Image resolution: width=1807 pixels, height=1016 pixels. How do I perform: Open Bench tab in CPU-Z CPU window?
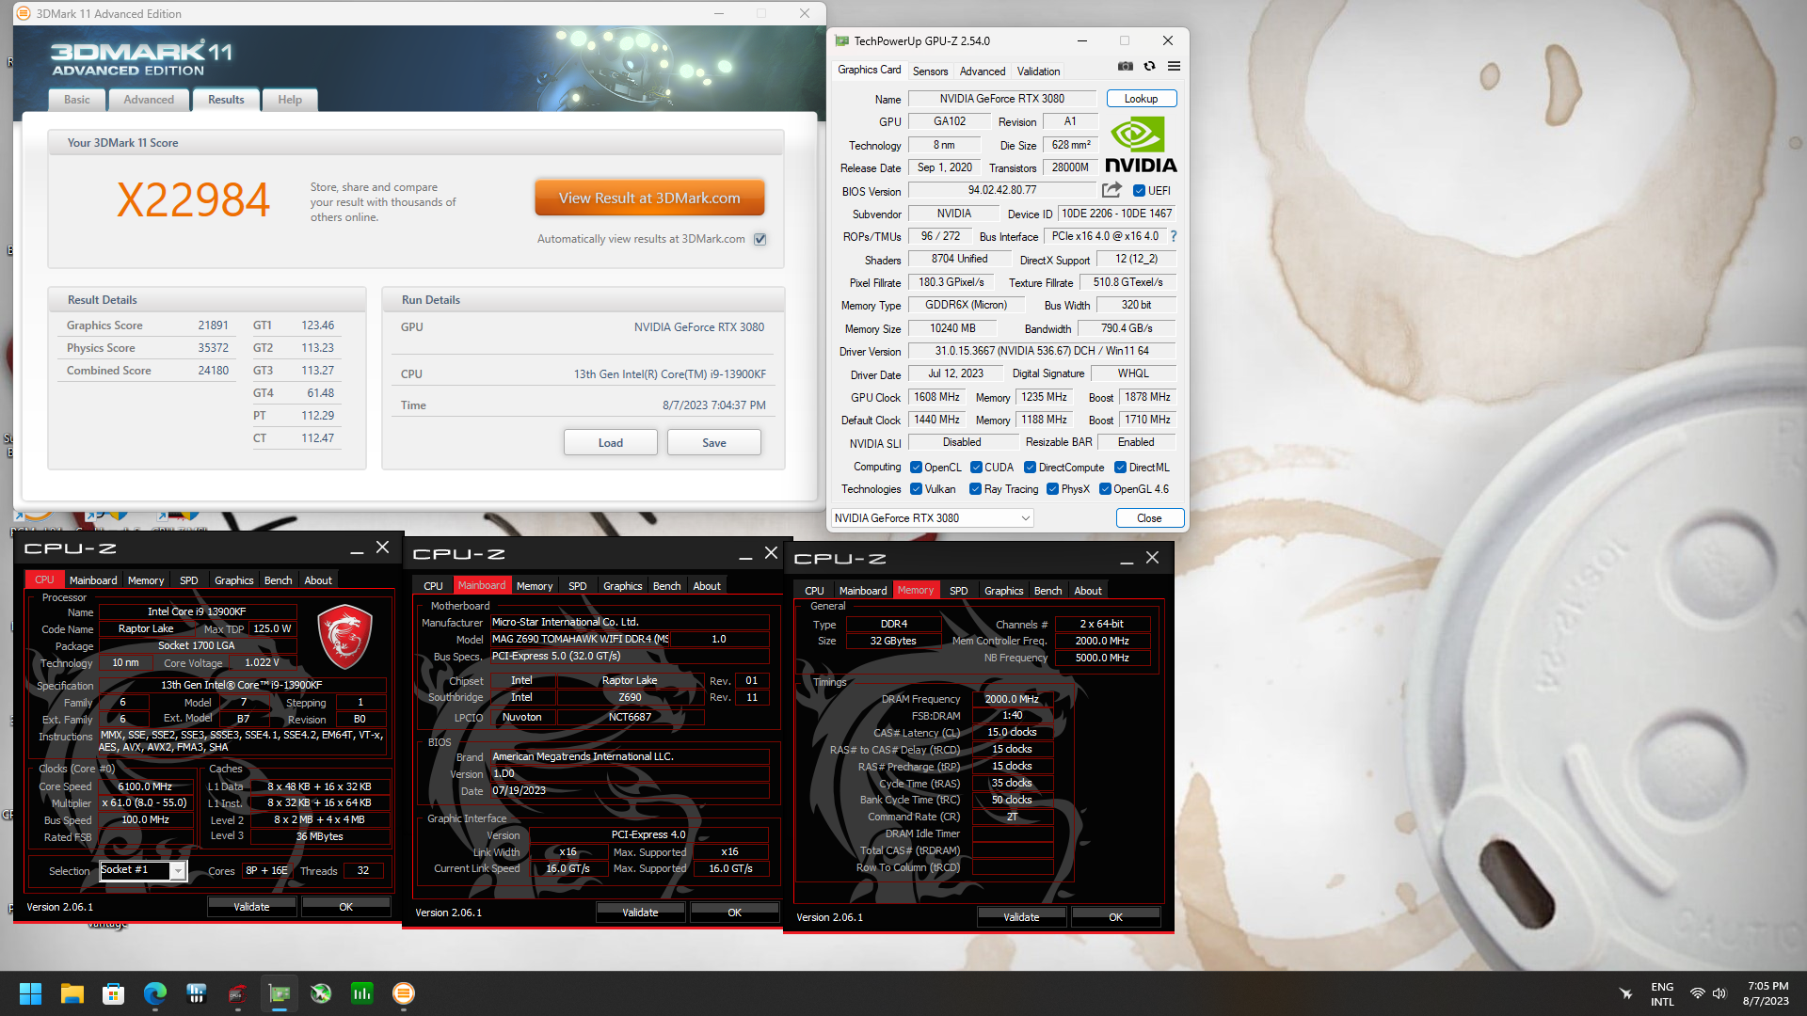pyautogui.click(x=278, y=580)
